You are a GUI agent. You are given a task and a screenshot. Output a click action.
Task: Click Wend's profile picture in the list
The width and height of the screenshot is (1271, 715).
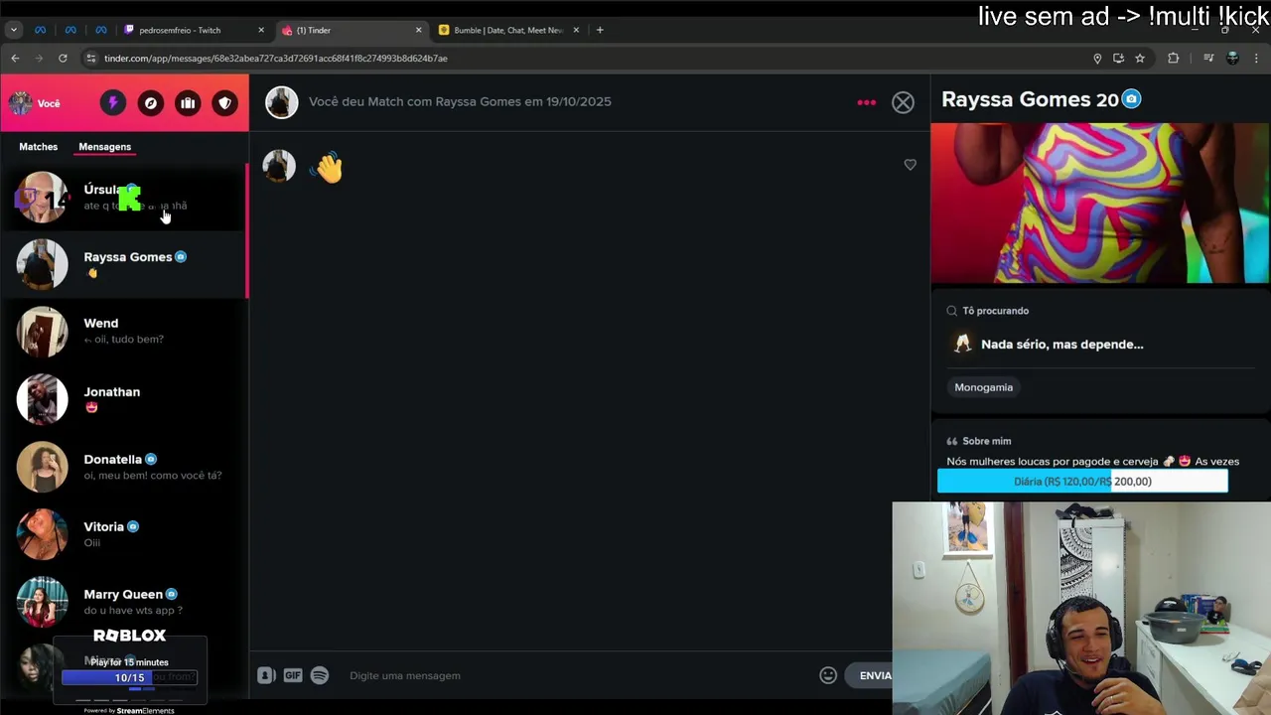(42, 332)
